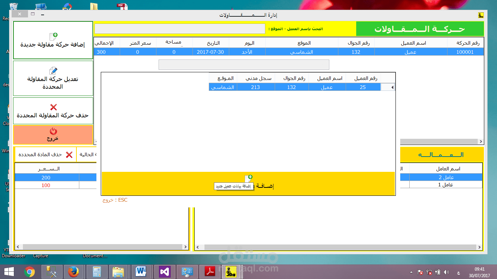Click left arrow of workers grid scrollbar
497x279 pixels.
click(198, 247)
